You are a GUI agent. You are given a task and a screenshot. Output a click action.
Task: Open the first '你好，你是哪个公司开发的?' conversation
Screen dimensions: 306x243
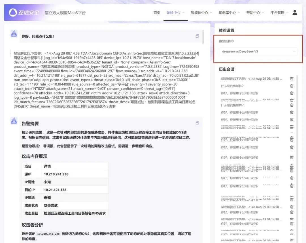(x=240, y=93)
